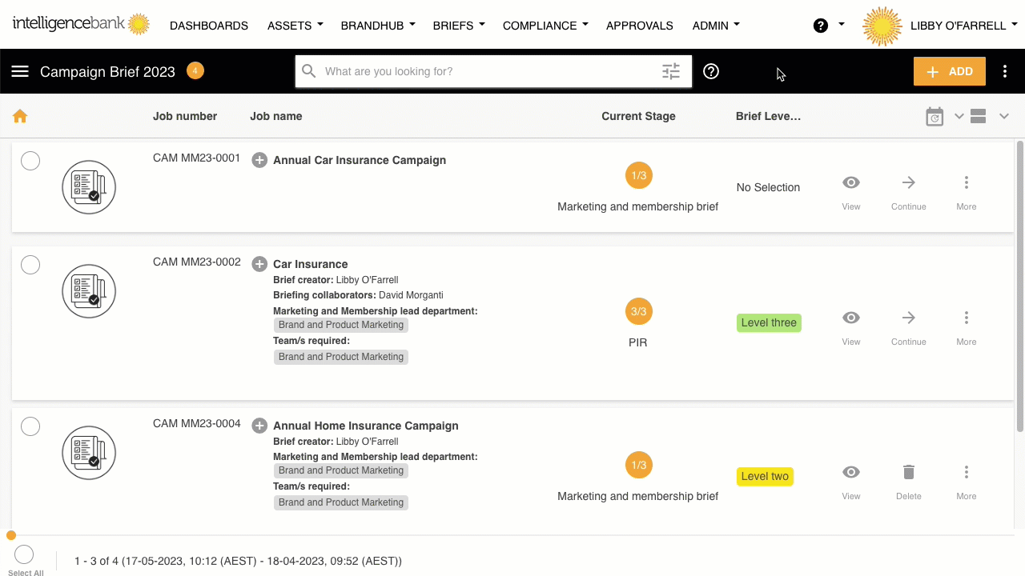Open the hamburger navigation menu
The height and width of the screenshot is (576, 1025).
tap(20, 71)
